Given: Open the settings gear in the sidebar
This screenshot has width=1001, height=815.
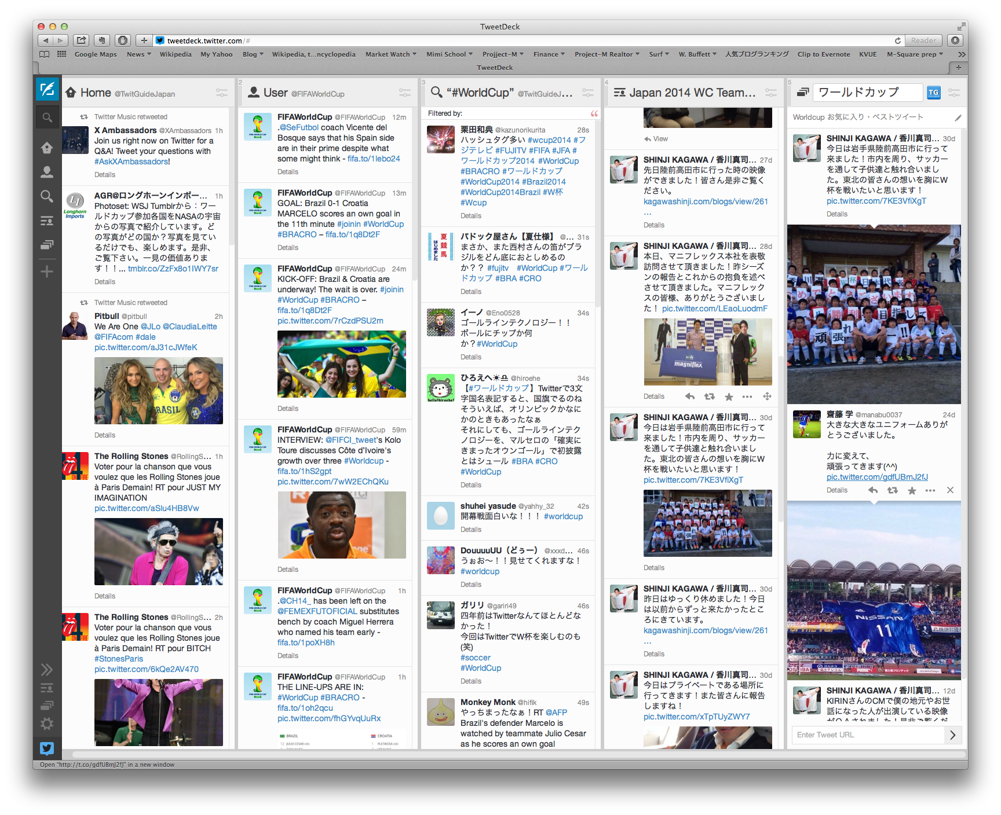Looking at the screenshot, I should click(x=47, y=724).
